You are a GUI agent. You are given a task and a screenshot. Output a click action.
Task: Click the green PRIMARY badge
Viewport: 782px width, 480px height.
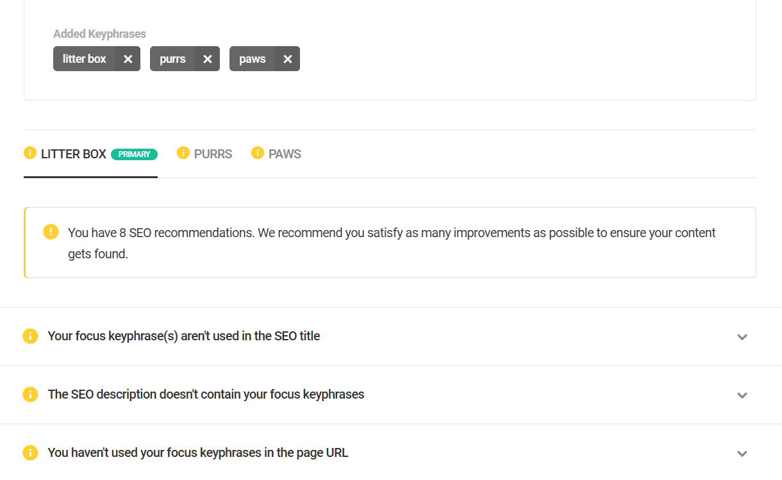[134, 154]
